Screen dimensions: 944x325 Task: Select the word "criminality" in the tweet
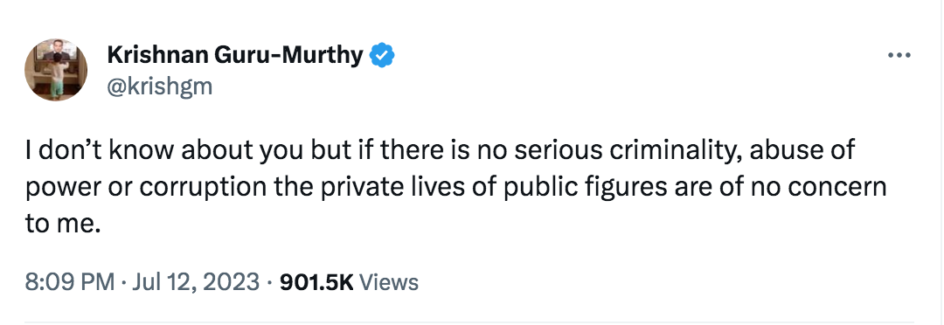tap(677, 151)
